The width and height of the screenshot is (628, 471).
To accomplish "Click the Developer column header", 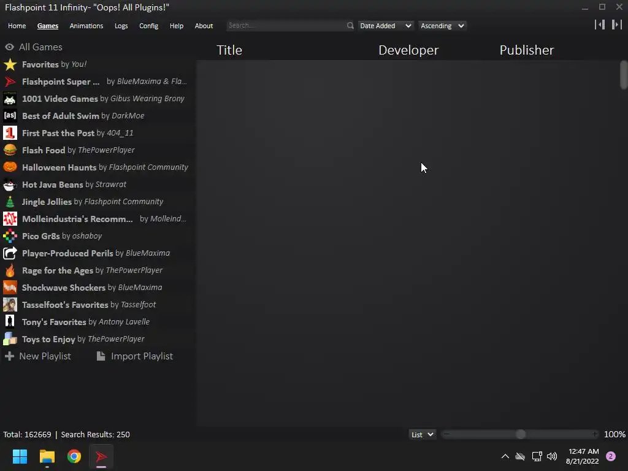I will [x=408, y=50].
